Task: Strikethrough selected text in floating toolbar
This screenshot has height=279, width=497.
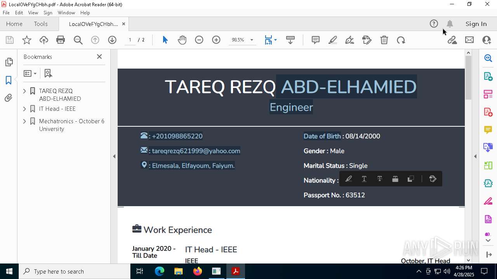Action: (x=380, y=179)
